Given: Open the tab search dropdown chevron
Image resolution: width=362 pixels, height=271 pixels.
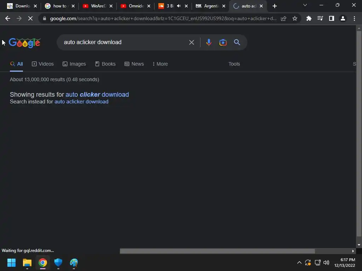Looking at the screenshot, I should click(305, 5).
